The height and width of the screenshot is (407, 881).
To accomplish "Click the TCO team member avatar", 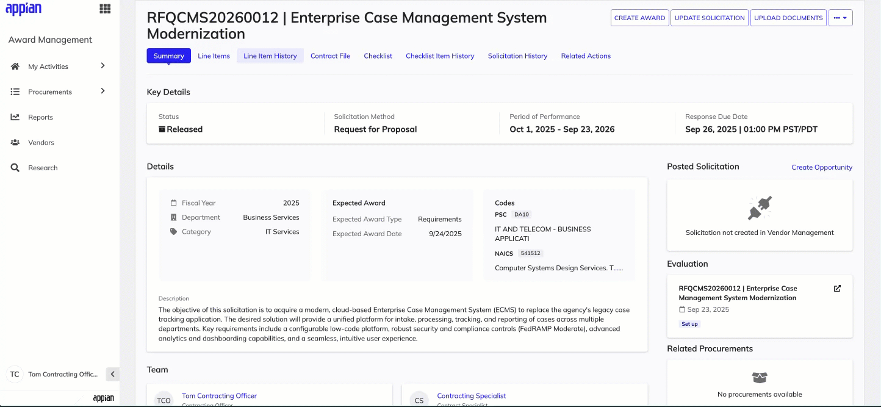I will click(x=164, y=400).
